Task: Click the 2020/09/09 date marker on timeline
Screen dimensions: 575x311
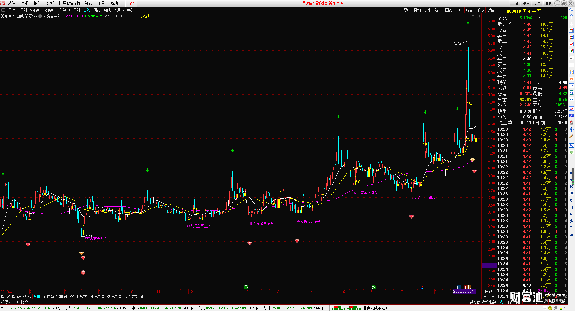Action: pos(464,292)
